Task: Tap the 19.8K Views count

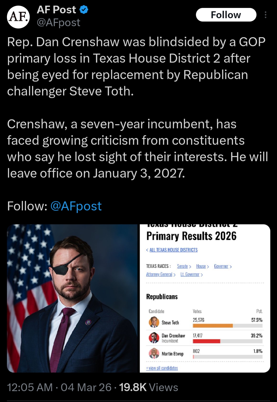Action: tap(148, 387)
